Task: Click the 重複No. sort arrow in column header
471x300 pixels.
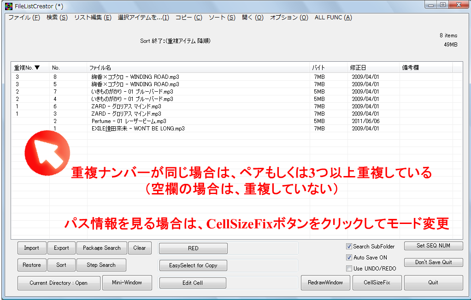Action: pyautogui.click(x=36, y=67)
